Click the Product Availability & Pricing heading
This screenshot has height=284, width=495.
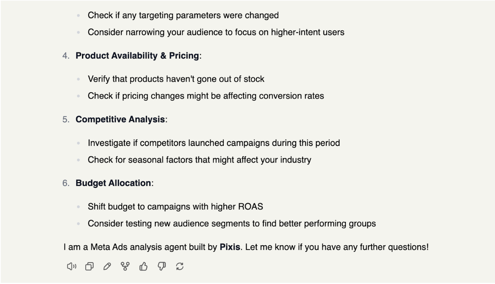[137, 56]
